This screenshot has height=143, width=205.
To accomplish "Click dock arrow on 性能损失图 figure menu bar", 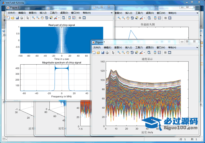I will [197, 13].
